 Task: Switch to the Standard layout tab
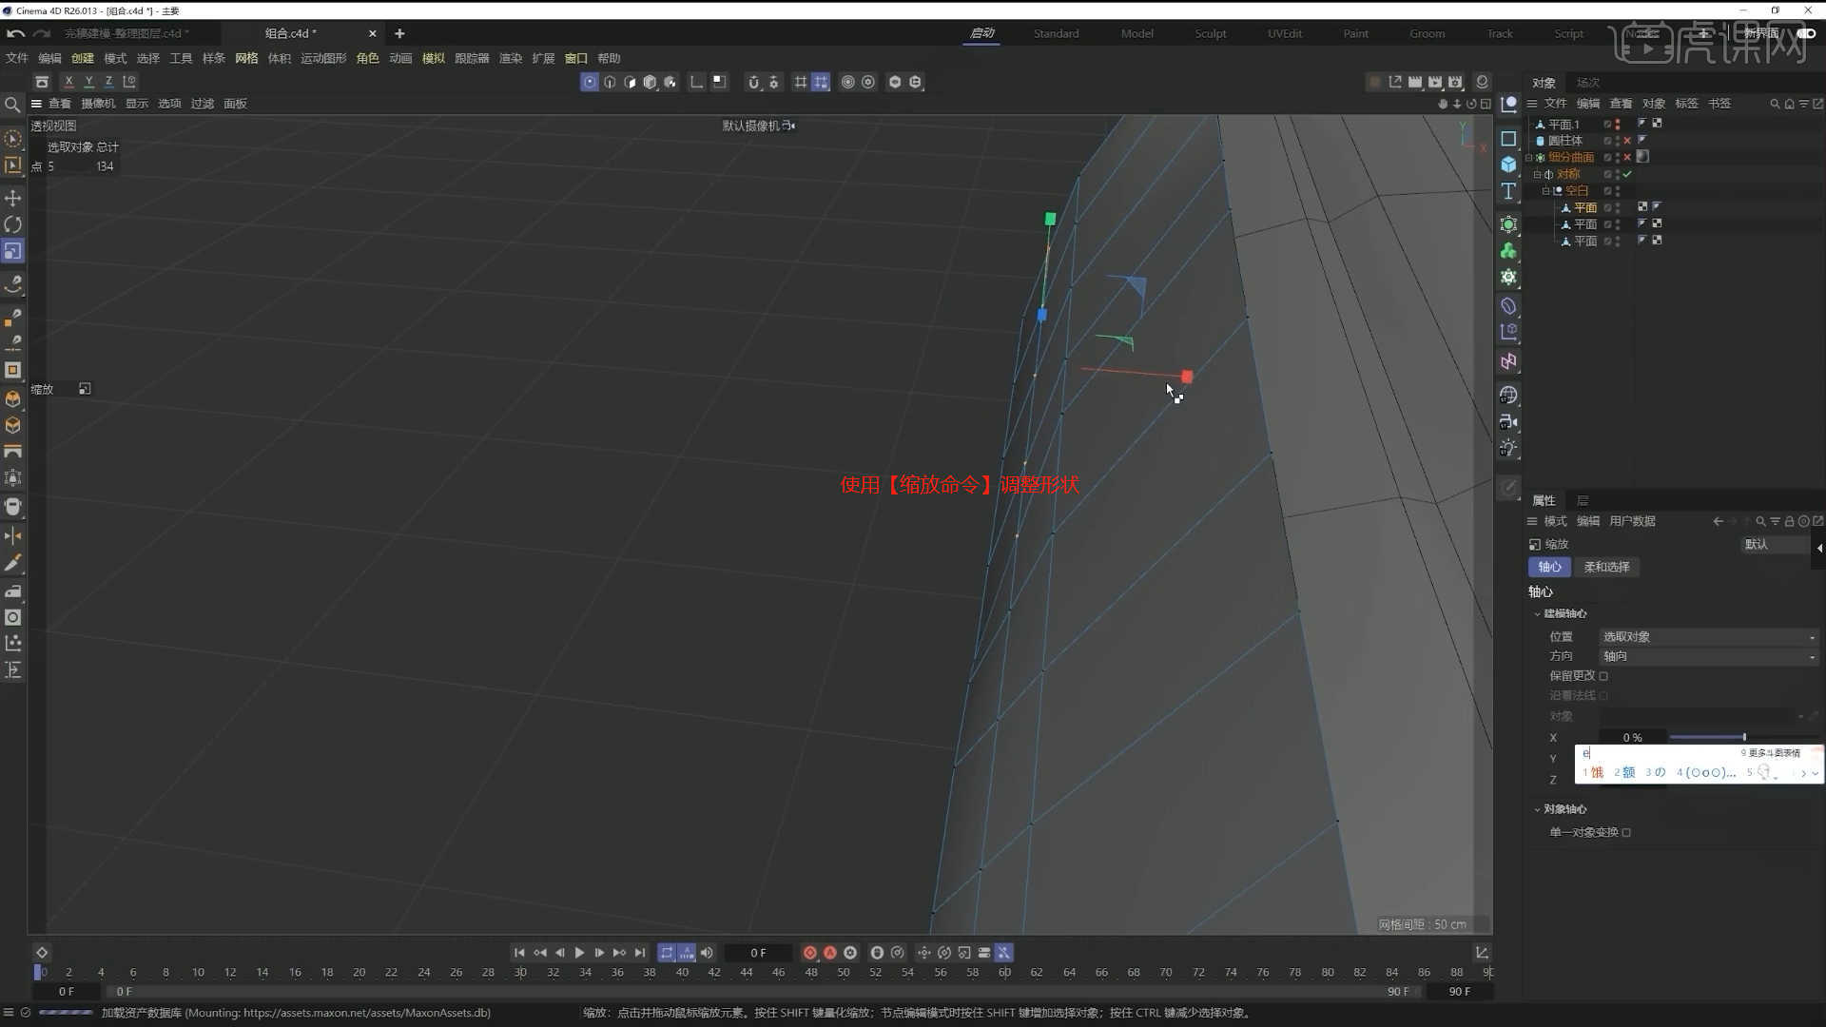pos(1056,33)
